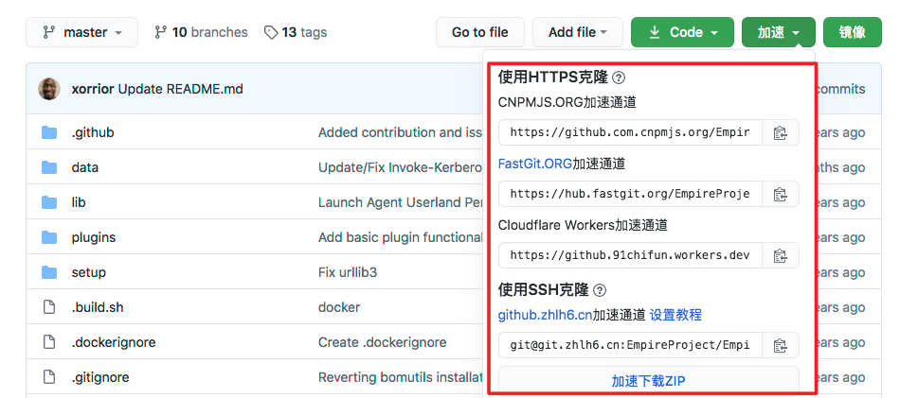
Task: Copy the FastGit clone URL
Action: pos(780,195)
